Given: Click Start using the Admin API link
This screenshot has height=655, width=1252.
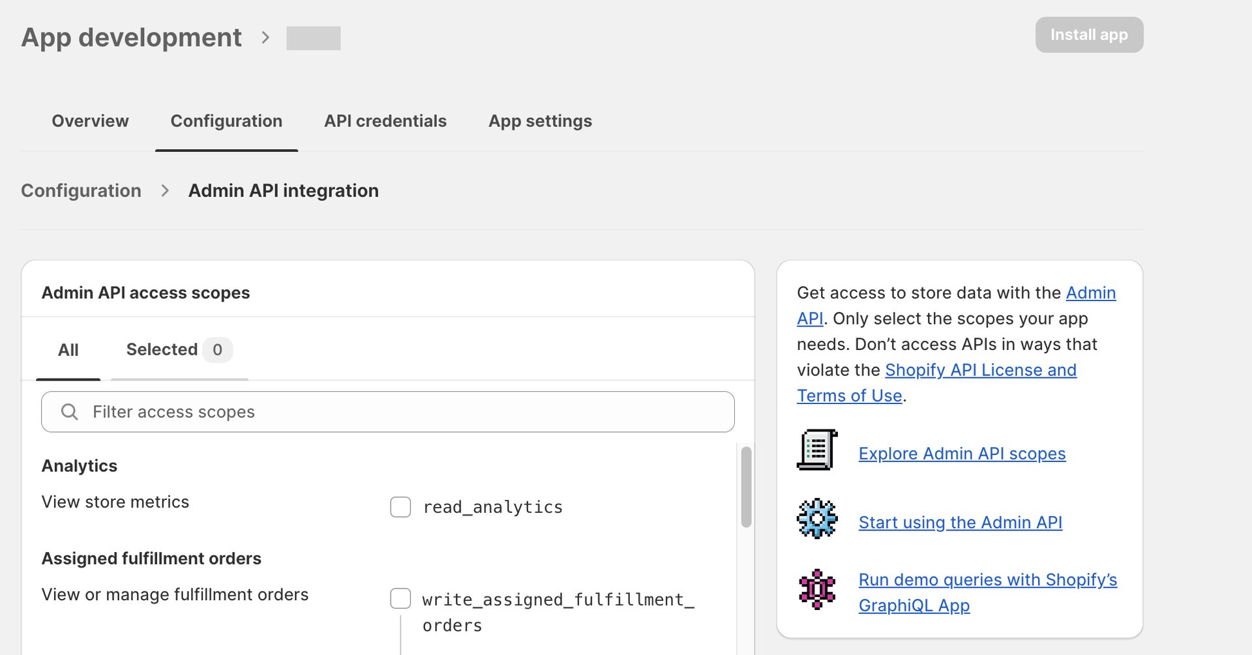Looking at the screenshot, I should tap(961, 523).
